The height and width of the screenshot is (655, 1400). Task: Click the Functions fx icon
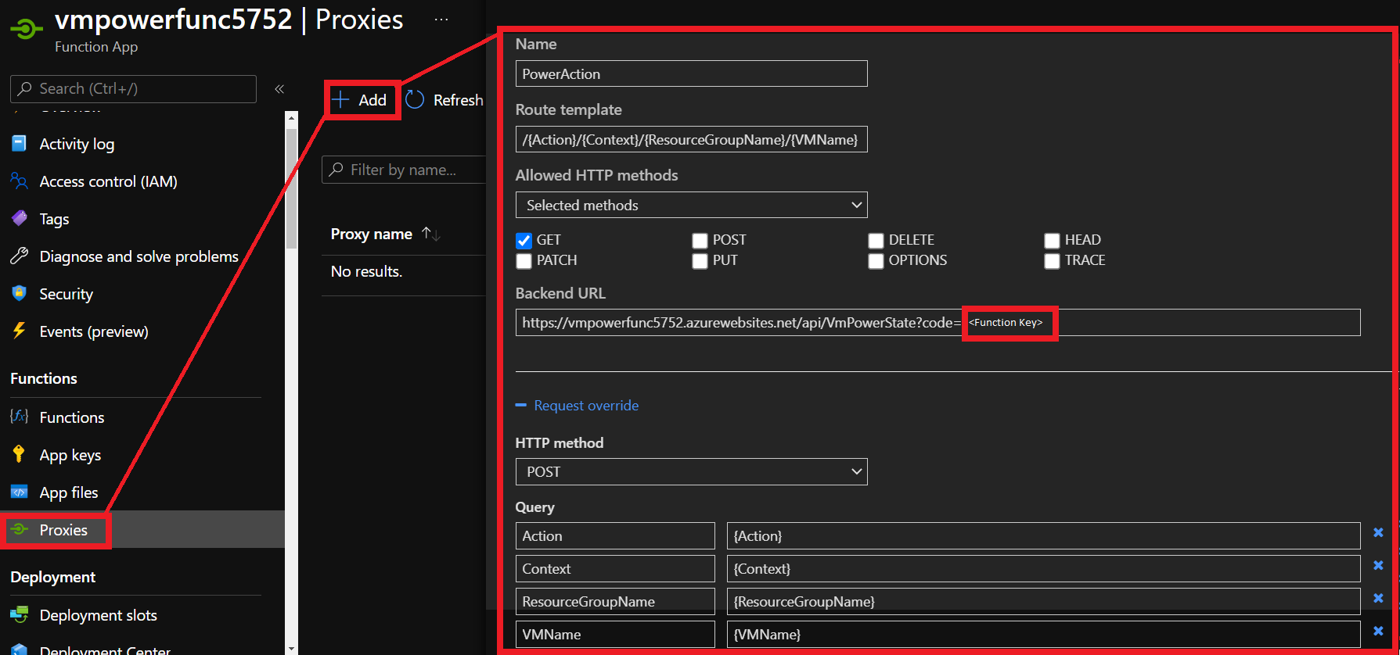coord(19,416)
